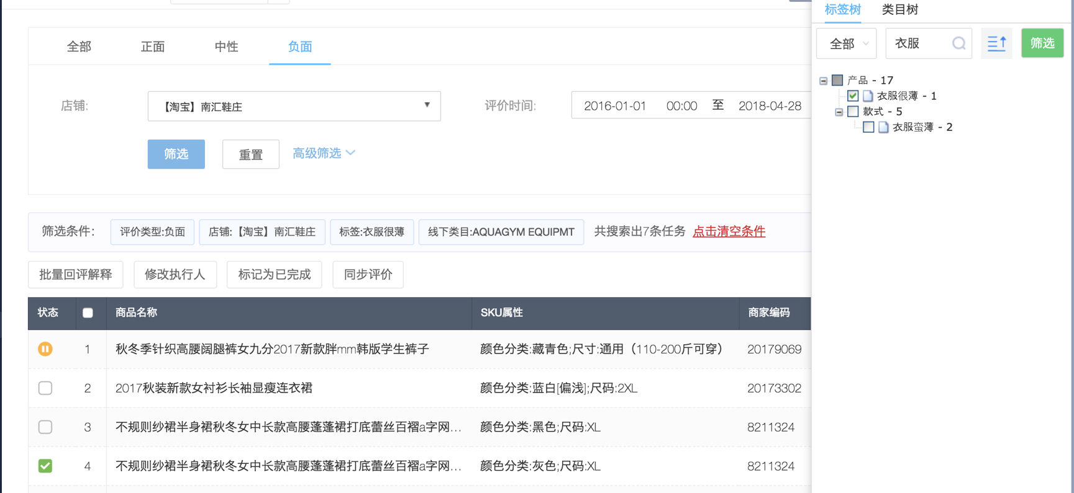Click the start date field 2016-01-01
The image size is (1074, 493).
pyautogui.click(x=615, y=106)
